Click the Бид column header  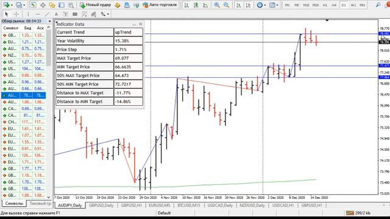[x=27, y=28]
